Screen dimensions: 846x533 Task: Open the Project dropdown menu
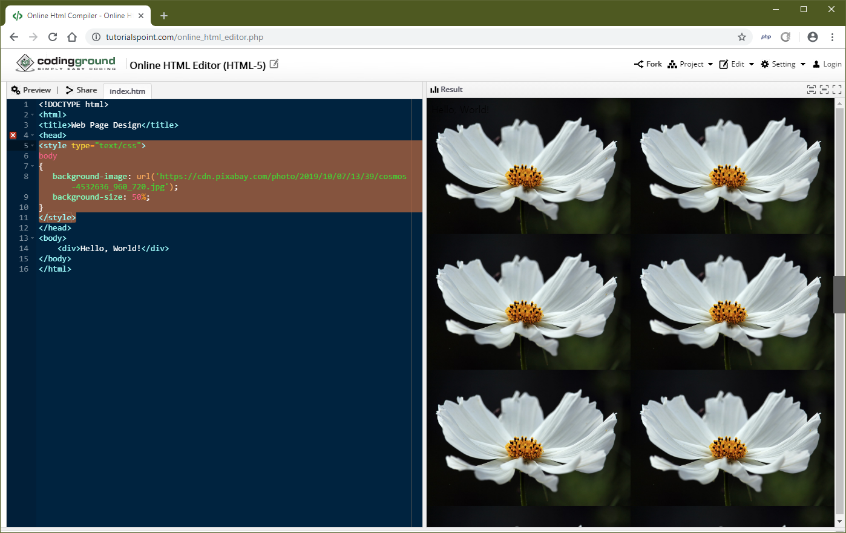click(x=690, y=64)
